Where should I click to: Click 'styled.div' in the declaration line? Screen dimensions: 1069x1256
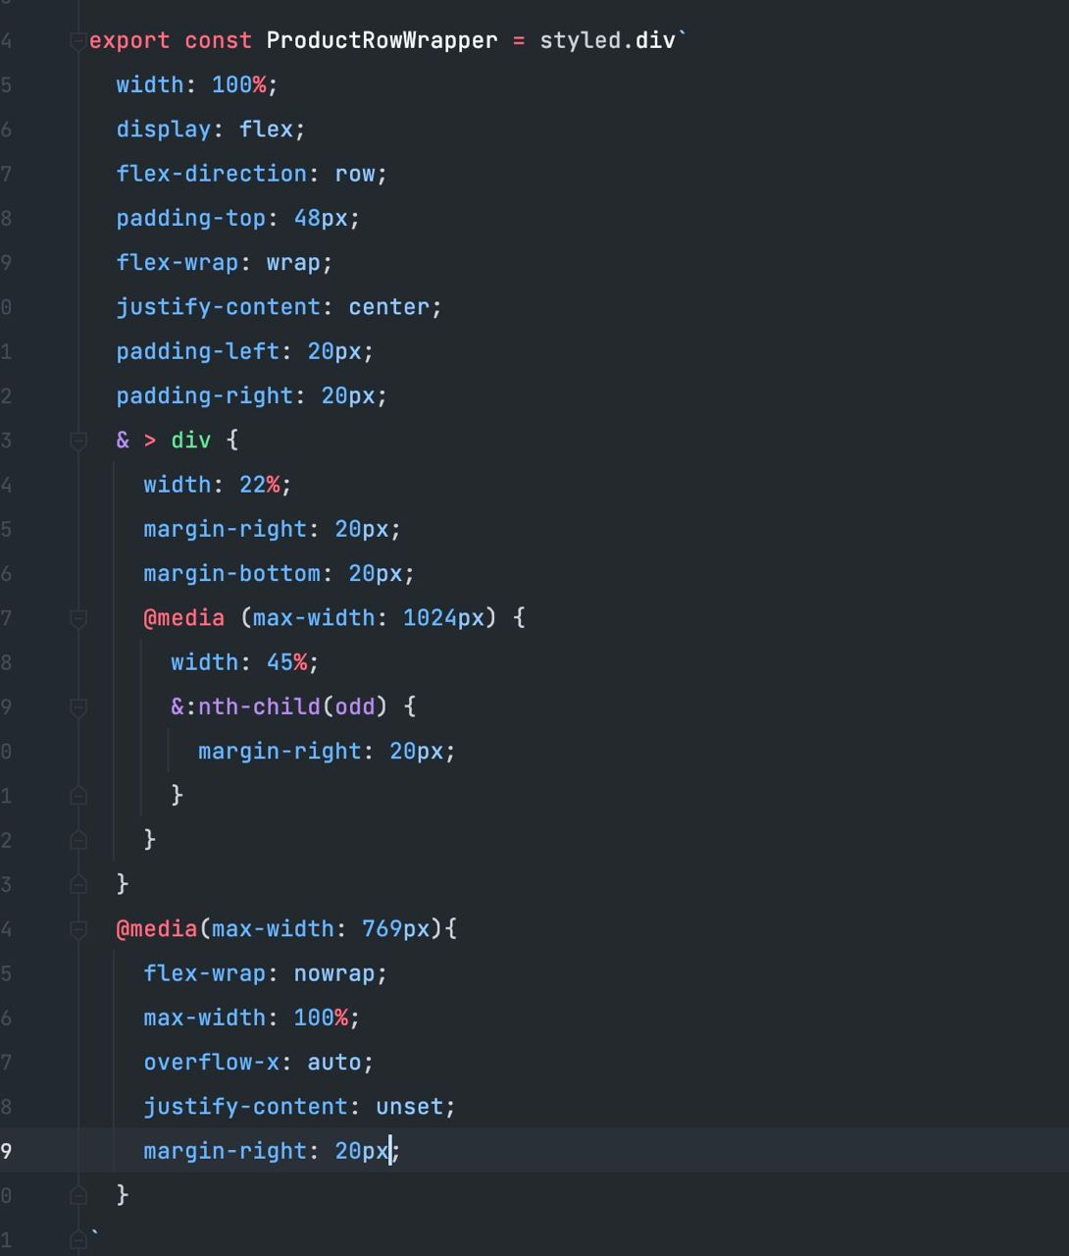pyautogui.click(x=608, y=41)
